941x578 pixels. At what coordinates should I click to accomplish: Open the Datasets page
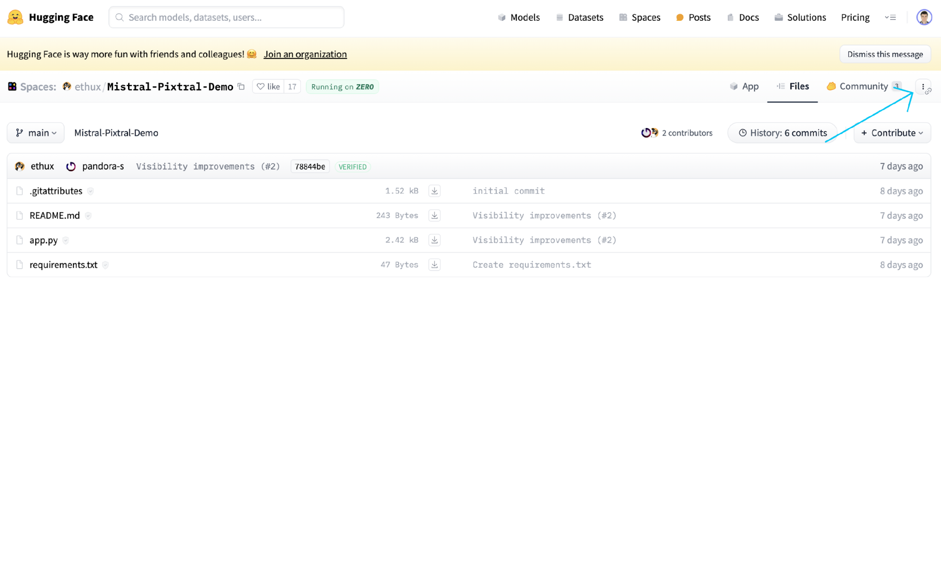(x=579, y=17)
